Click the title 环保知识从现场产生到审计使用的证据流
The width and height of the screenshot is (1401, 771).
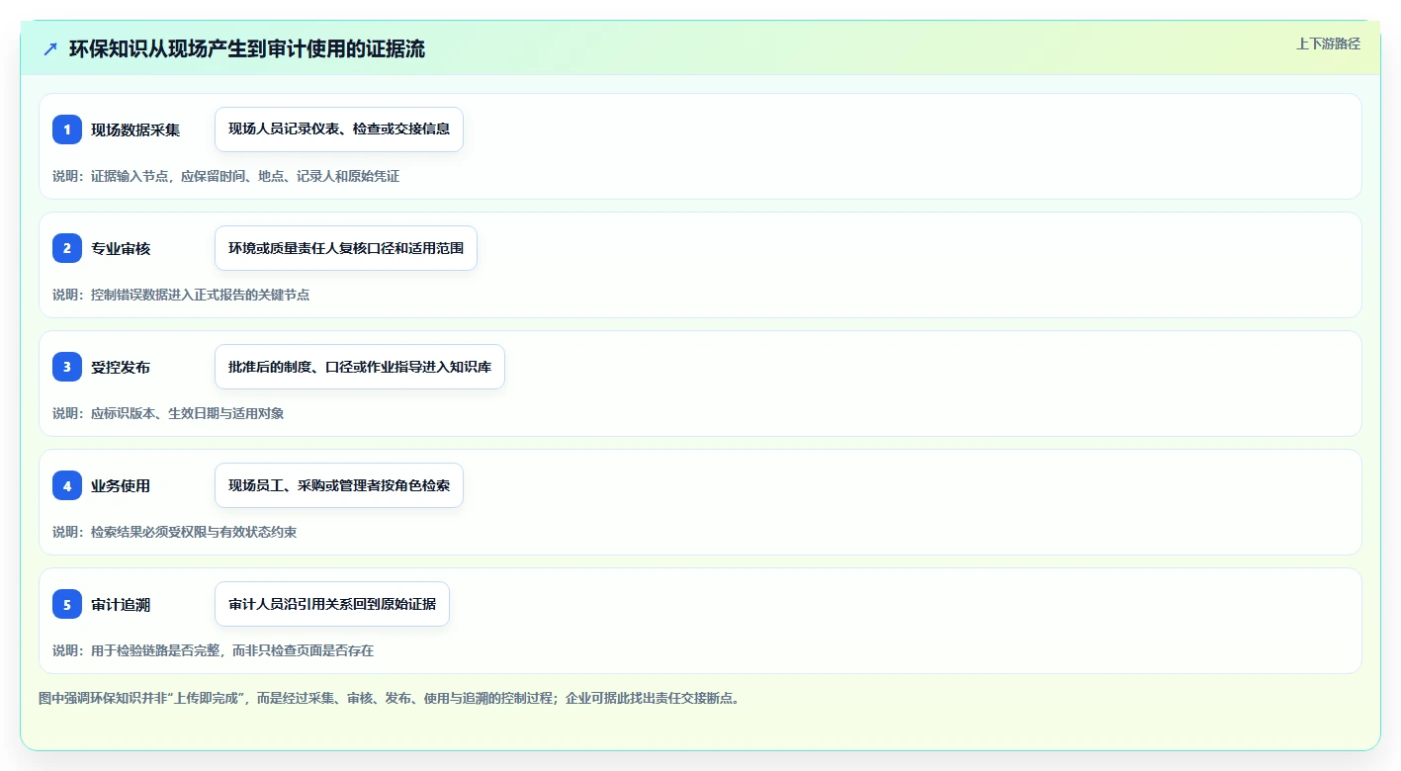coord(247,49)
